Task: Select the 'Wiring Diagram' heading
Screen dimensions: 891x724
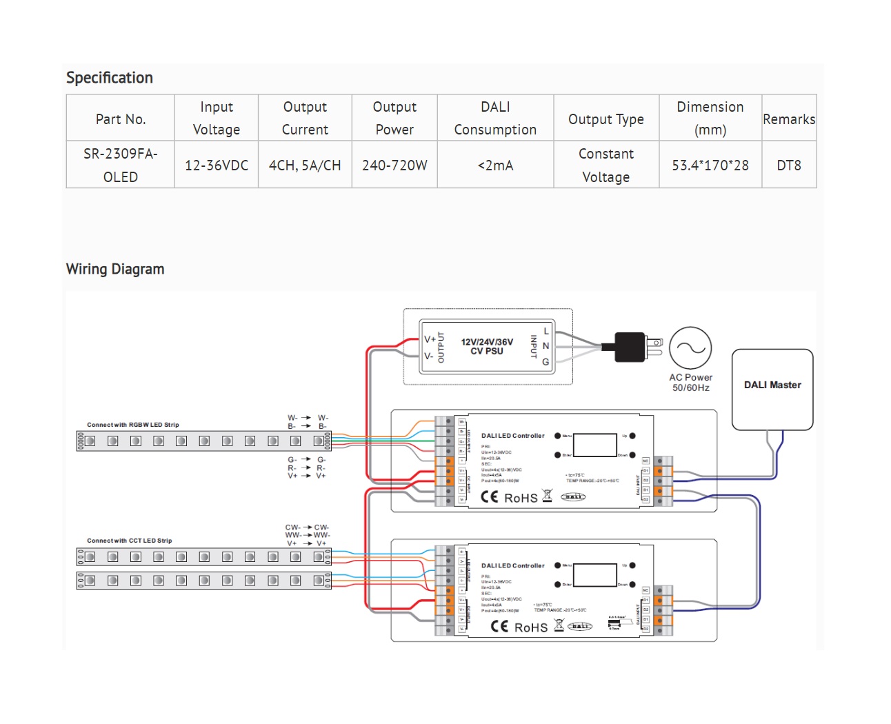Action: 115,269
